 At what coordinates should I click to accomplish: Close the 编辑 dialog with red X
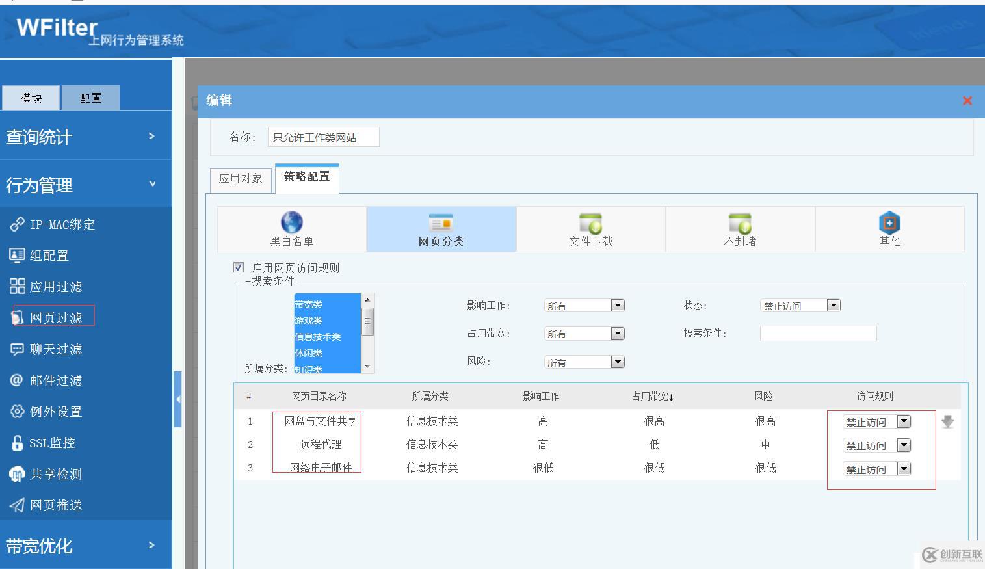pyautogui.click(x=967, y=101)
